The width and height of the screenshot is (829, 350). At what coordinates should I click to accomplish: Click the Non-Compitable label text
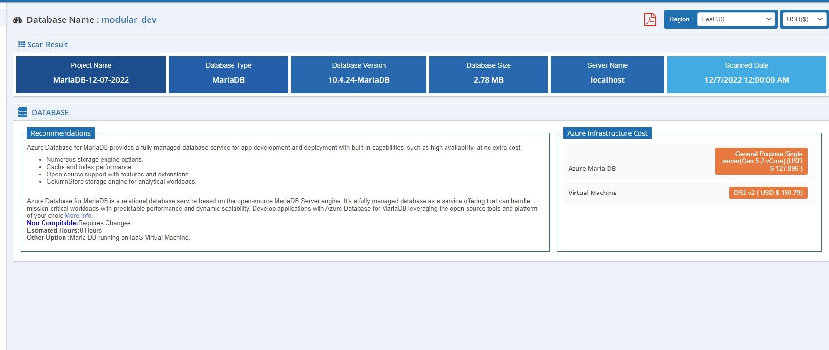coord(52,223)
